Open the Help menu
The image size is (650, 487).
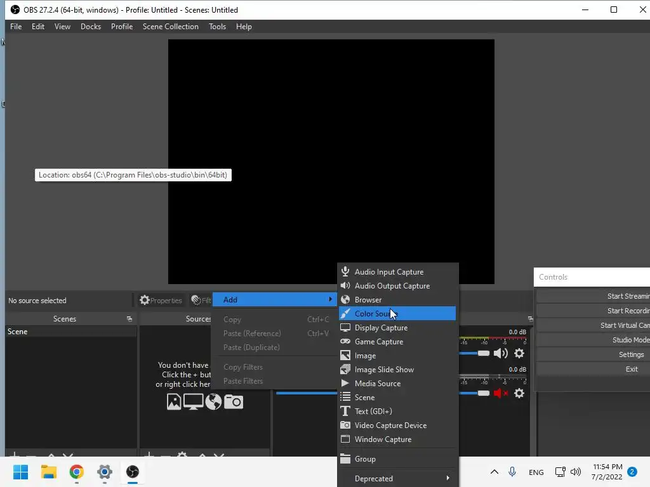click(244, 27)
